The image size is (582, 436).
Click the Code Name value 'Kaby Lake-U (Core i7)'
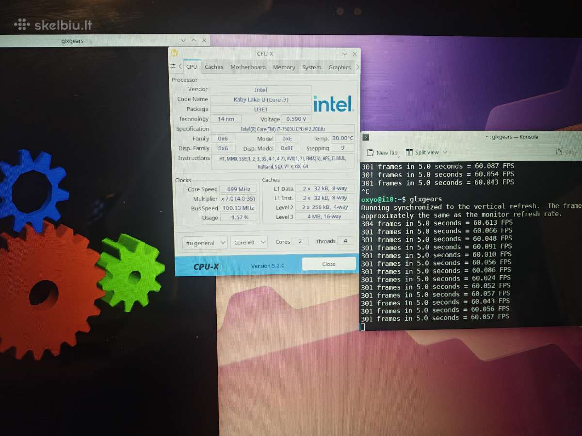[x=260, y=99]
